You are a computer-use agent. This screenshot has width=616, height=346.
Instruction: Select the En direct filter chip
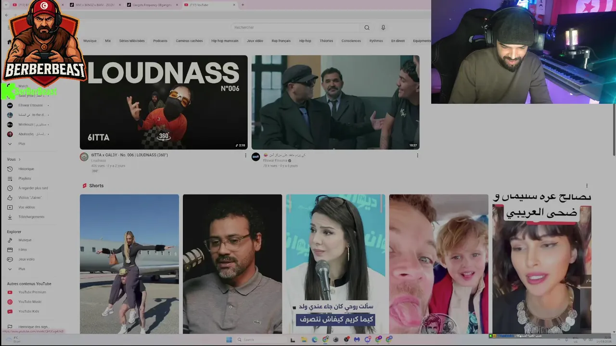398,41
